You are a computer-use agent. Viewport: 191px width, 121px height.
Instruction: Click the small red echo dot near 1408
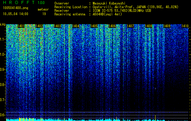pyautogui.click(x=155, y=88)
